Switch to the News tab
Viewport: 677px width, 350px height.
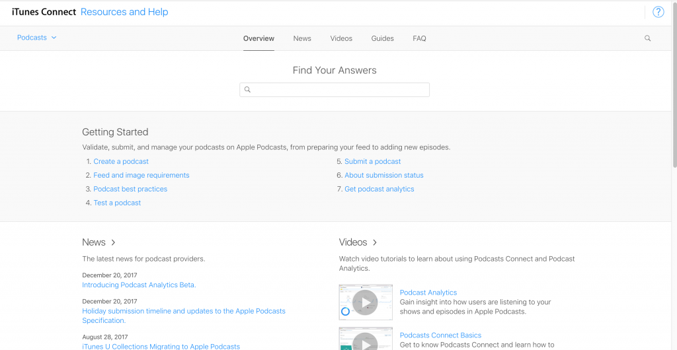tap(302, 38)
